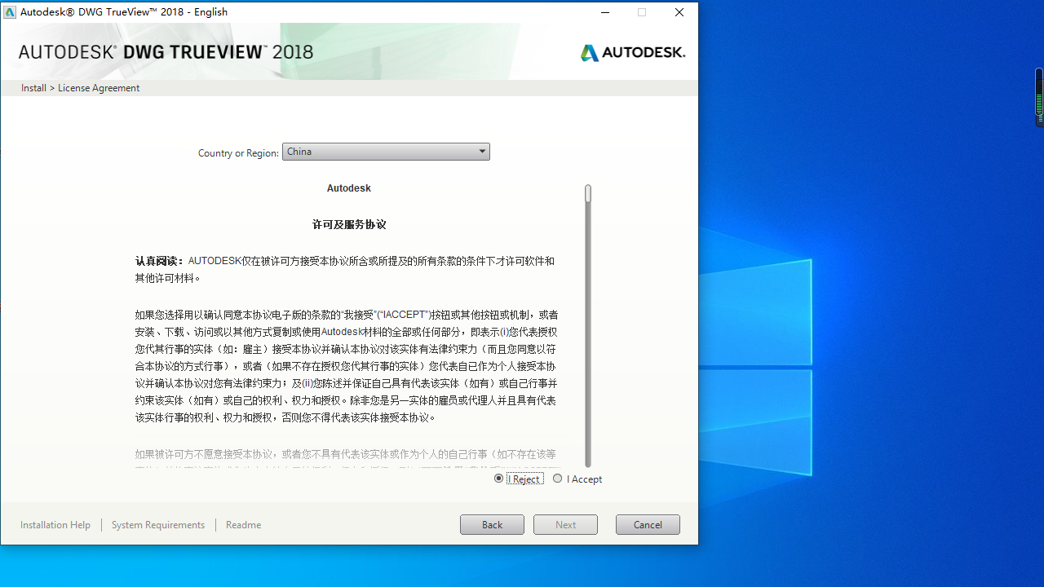Cancel the installation
This screenshot has width=1044, height=587.
pos(648,524)
